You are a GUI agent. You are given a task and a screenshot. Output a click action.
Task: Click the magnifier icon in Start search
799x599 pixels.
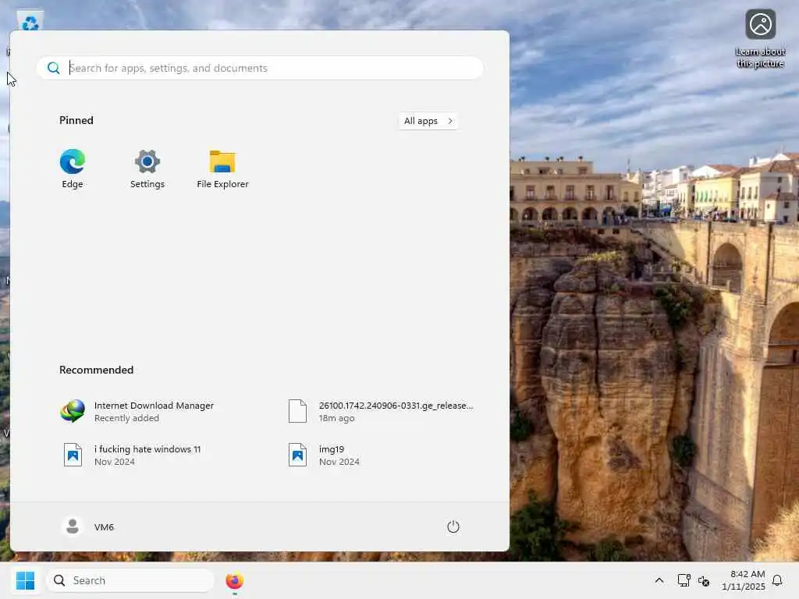click(x=54, y=68)
